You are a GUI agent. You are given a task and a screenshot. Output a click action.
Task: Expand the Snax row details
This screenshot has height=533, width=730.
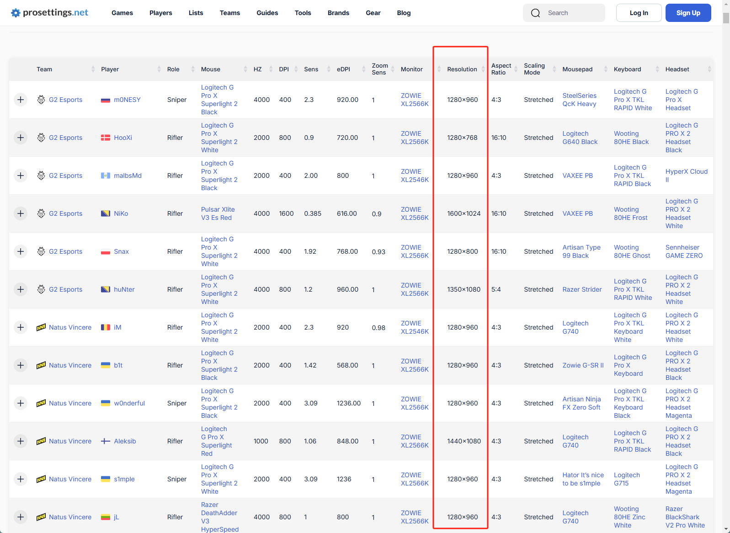click(21, 251)
